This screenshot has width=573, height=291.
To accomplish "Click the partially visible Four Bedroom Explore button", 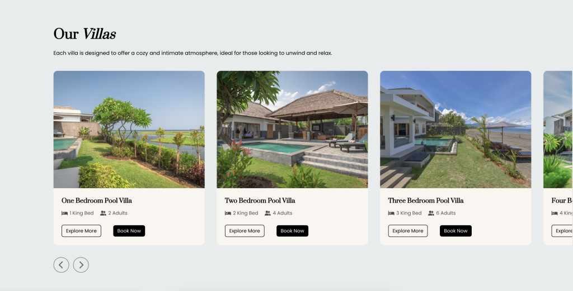I will click(x=562, y=231).
